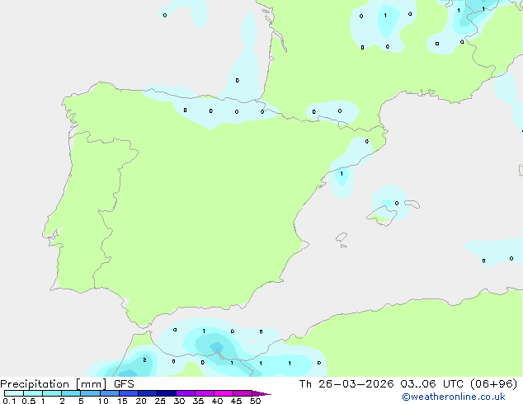Select the legend swatch between 10 and 15

coord(110,393)
